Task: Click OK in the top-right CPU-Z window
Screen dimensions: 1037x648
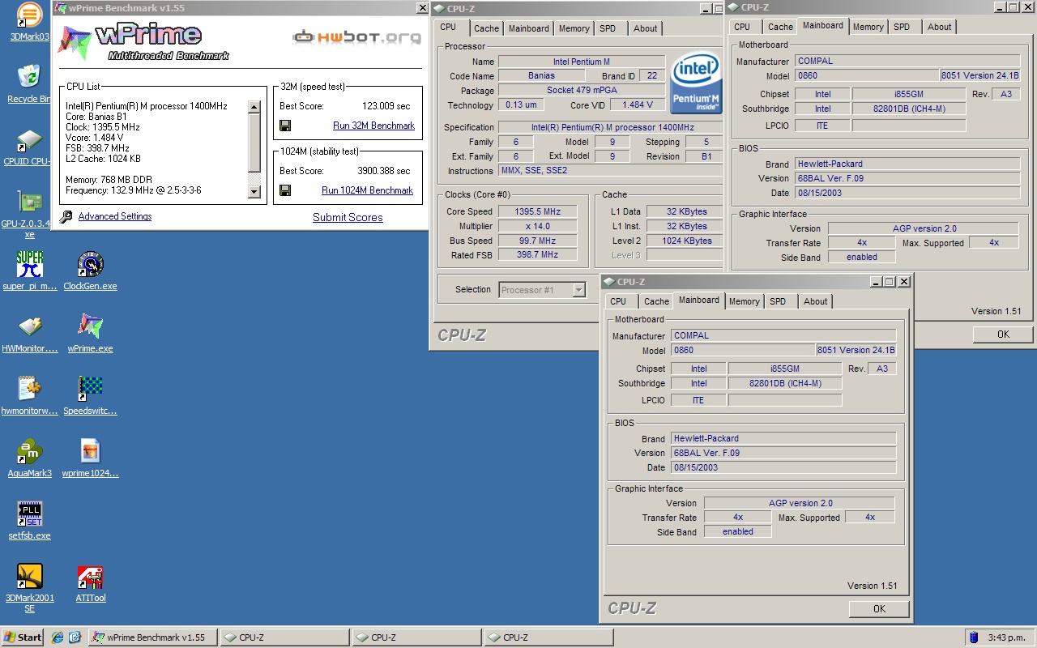Action: click(x=1003, y=335)
